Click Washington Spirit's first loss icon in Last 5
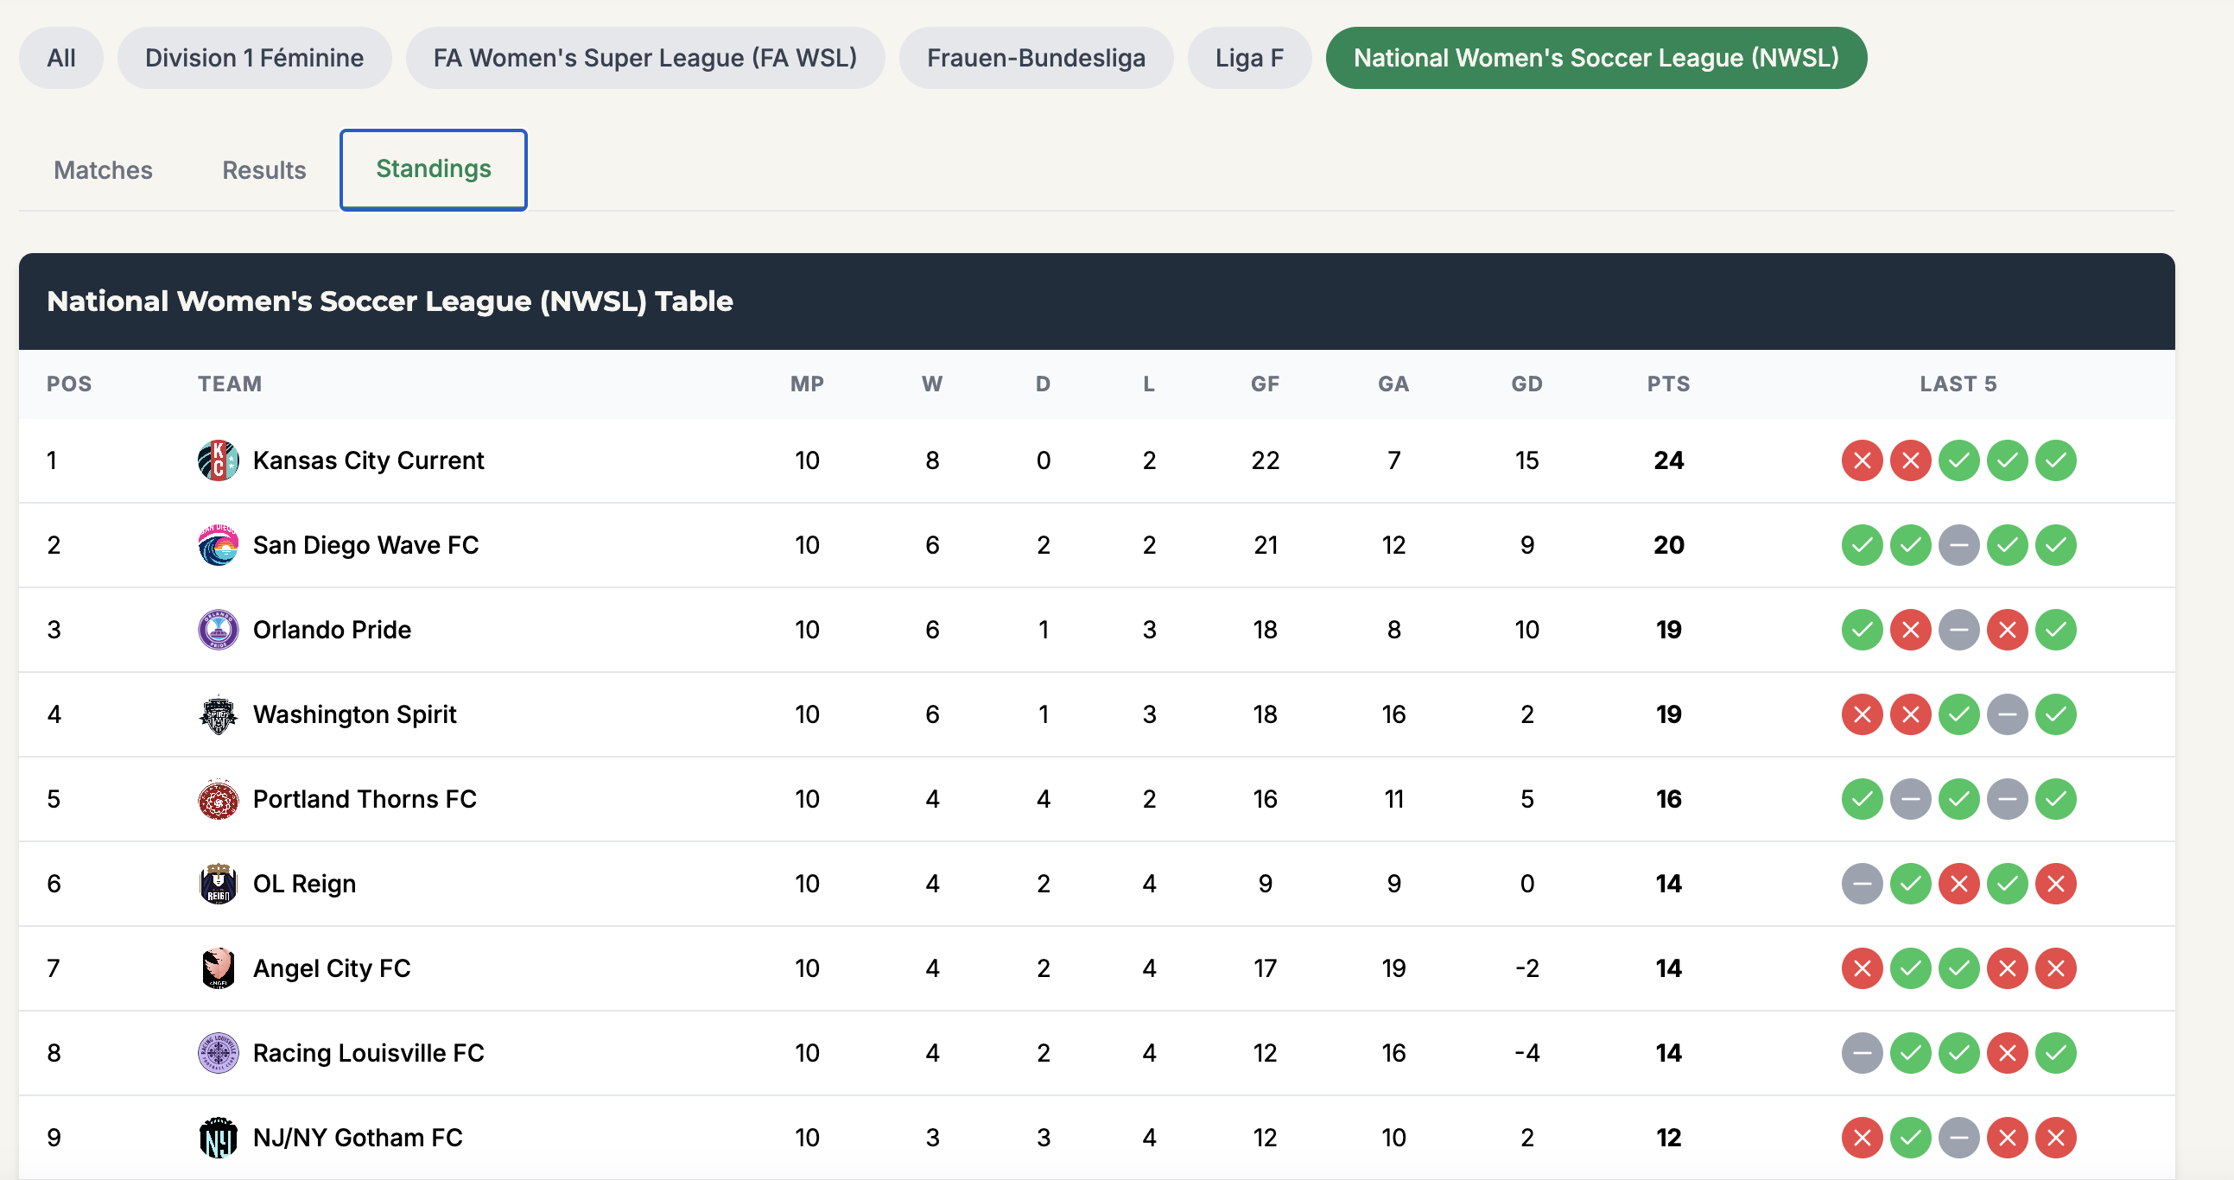Viewport: 2234px width, 1180px height. click(x=1862, y=714)
